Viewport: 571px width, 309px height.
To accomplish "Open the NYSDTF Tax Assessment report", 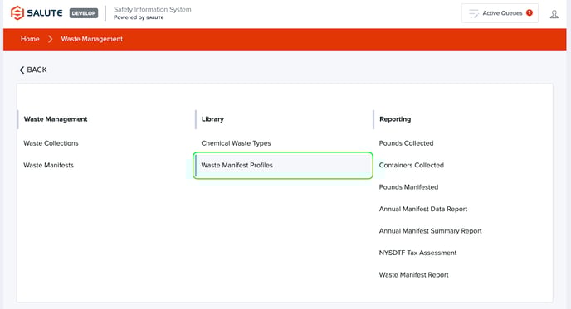I will coord(417,253).
